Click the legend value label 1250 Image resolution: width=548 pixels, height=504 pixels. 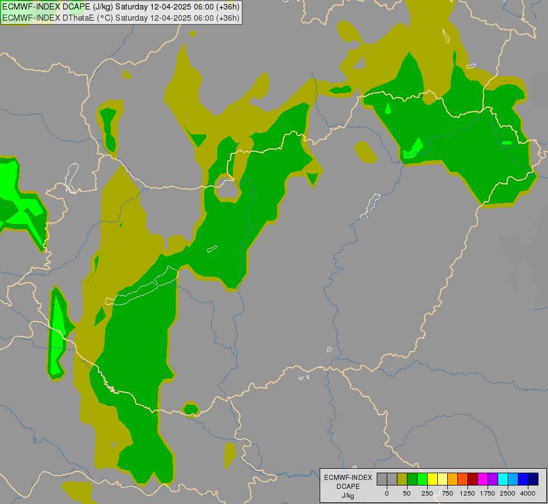(467, 493)
